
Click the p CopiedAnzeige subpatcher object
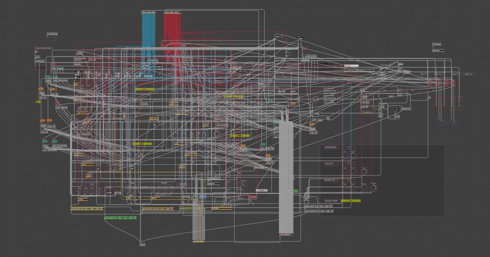pyautogui.click(x=52, y=34)
